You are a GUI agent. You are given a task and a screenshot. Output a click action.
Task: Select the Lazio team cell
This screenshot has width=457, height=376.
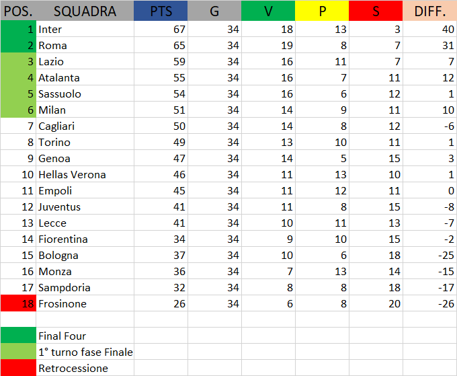pyautogui.click(x=85, y=62)
